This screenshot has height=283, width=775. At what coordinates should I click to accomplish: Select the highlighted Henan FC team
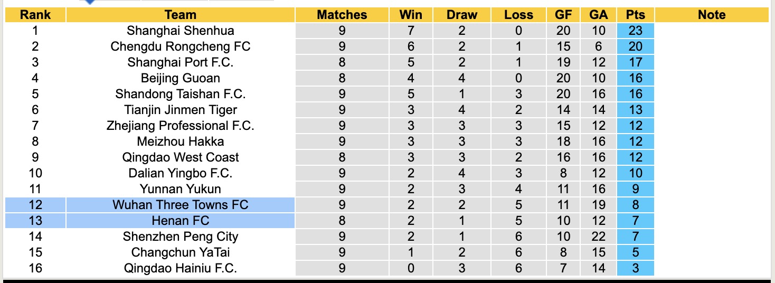(180, 221)
